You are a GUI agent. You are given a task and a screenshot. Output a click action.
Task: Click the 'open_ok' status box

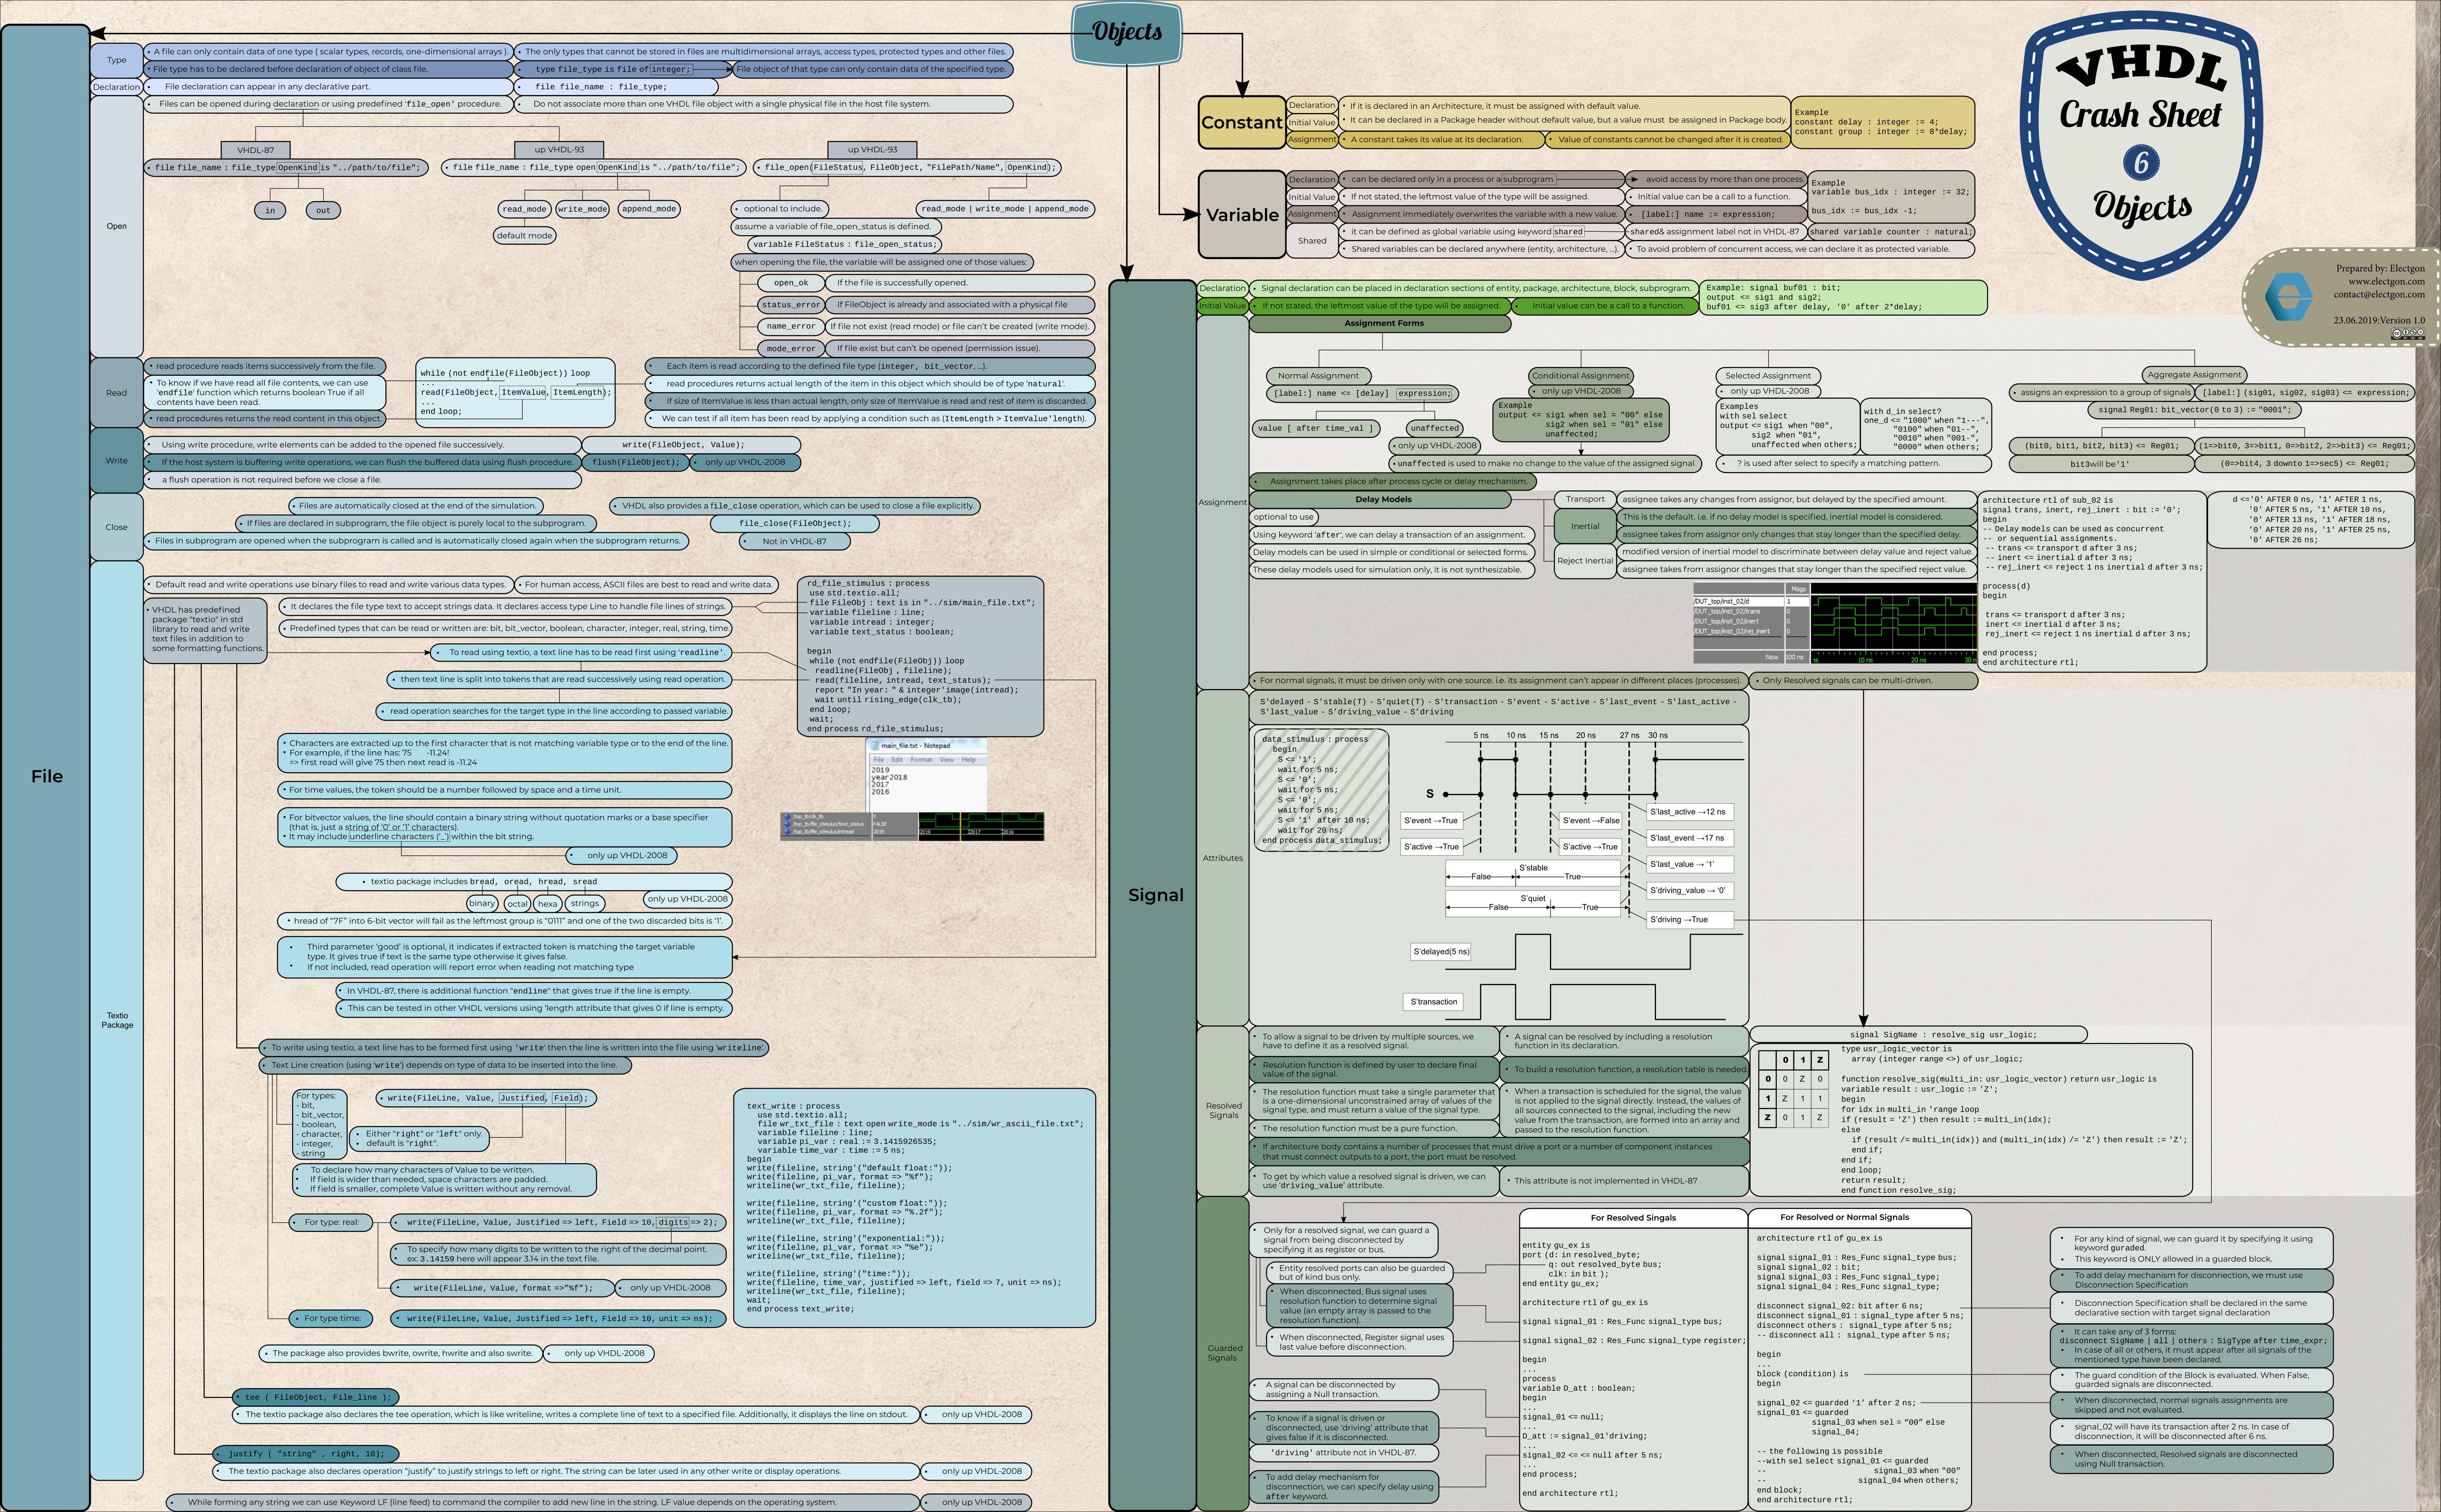pyautogui.click(x=791, y=283)
